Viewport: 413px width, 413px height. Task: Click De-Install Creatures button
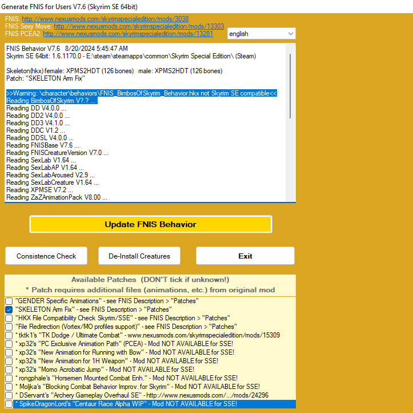(139, 256)
